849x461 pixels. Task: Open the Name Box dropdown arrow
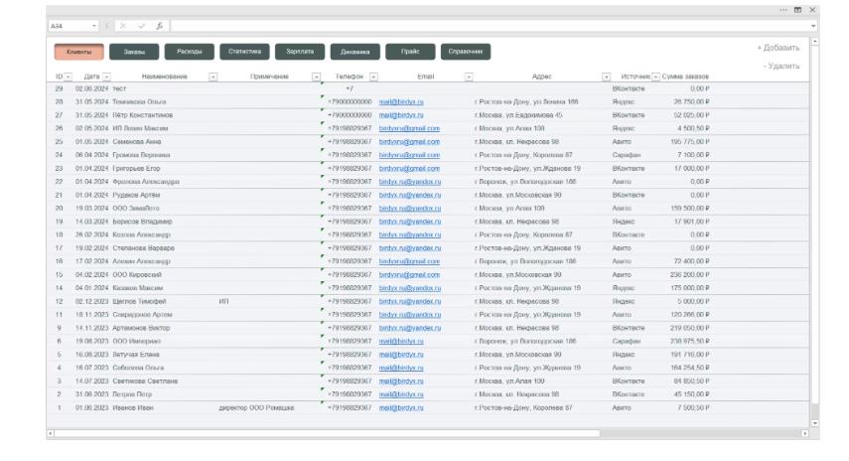point(93,24)
